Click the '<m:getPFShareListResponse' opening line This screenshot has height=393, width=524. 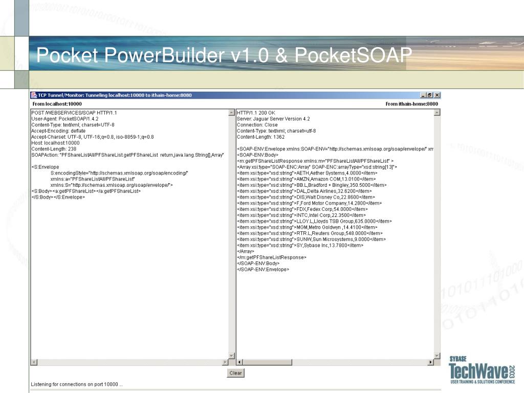point(315,161)
